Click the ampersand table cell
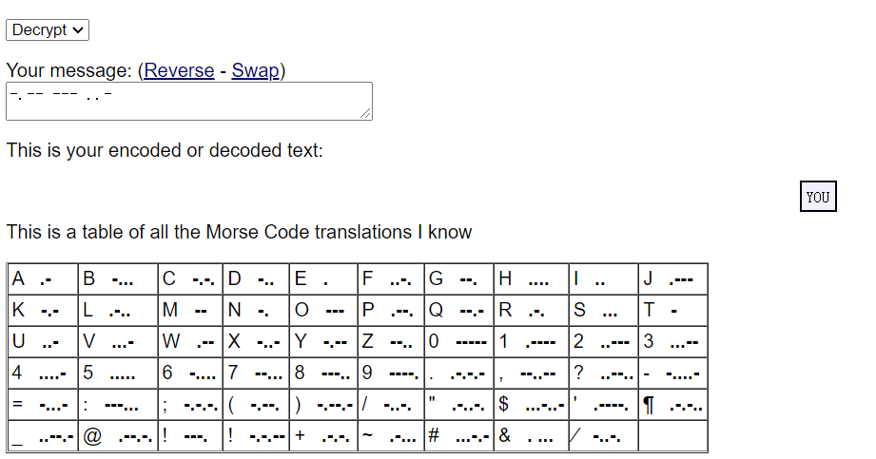 [531, 435]
